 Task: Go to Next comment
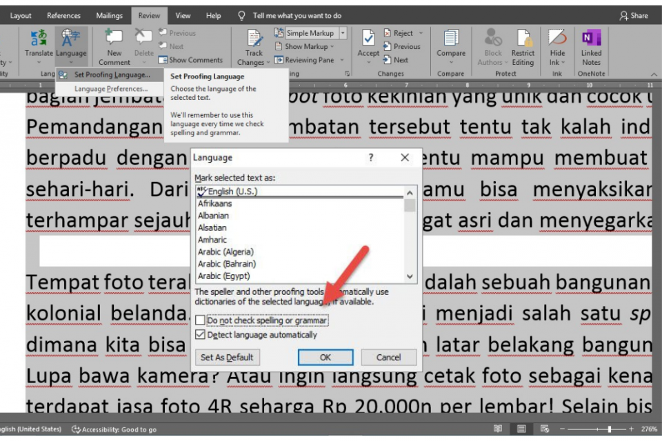[x=172, y=46]
